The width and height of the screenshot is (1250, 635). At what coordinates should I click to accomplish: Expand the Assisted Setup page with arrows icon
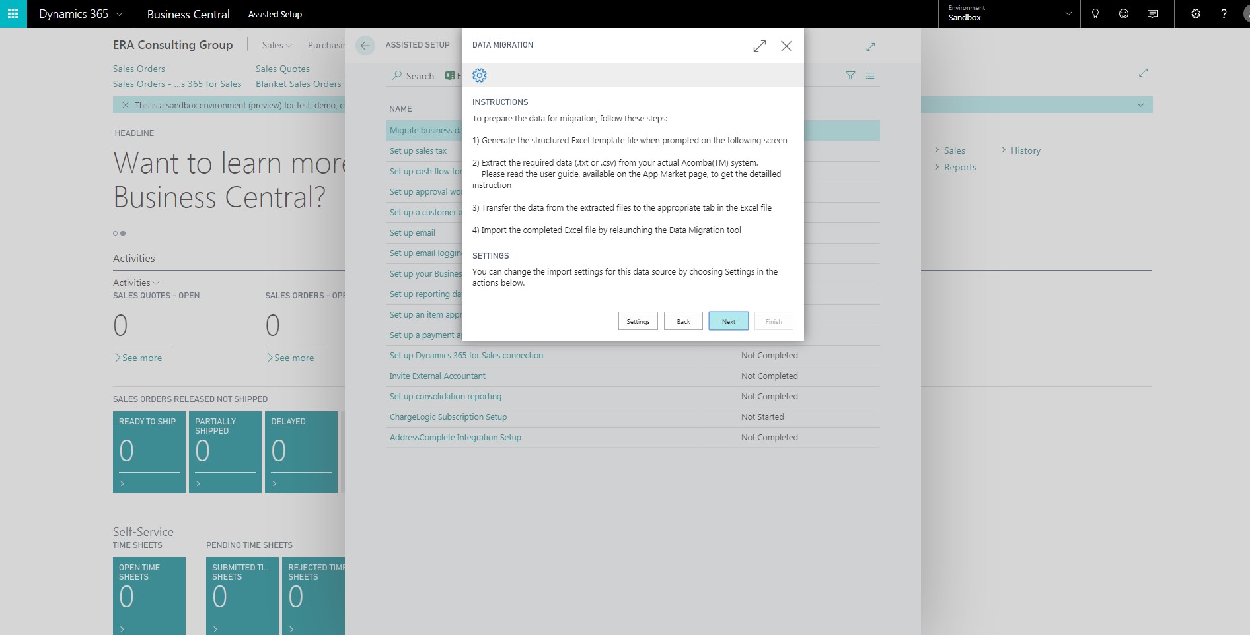[x=871, y=46]
